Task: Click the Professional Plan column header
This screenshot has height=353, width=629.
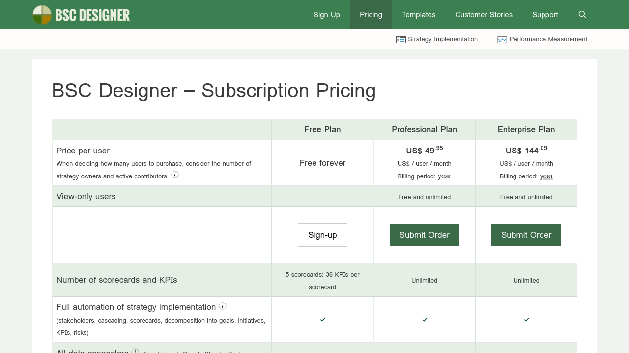Action: (x=425, y=129)
